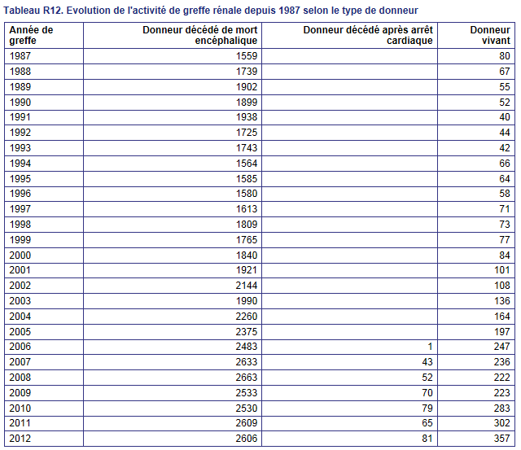Click the value 136 in the 2003 row
The image size is (521, 450).
(502, 301)
